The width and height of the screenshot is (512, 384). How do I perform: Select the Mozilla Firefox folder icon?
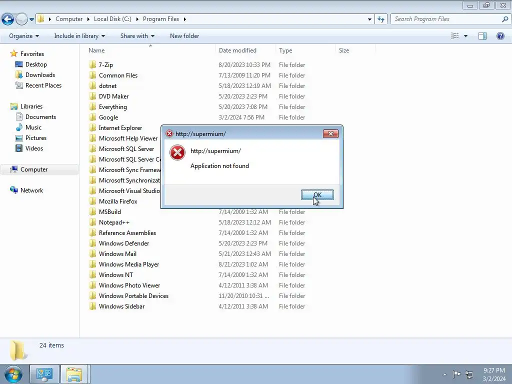click(x=92, y=201)
